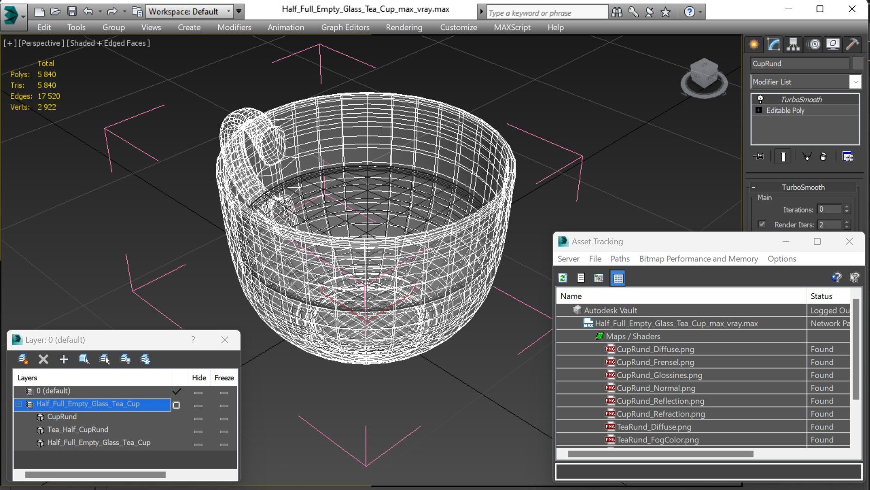Open the Graph Editors menu
This screenshot has width=870, height=490.
(345, 28)
